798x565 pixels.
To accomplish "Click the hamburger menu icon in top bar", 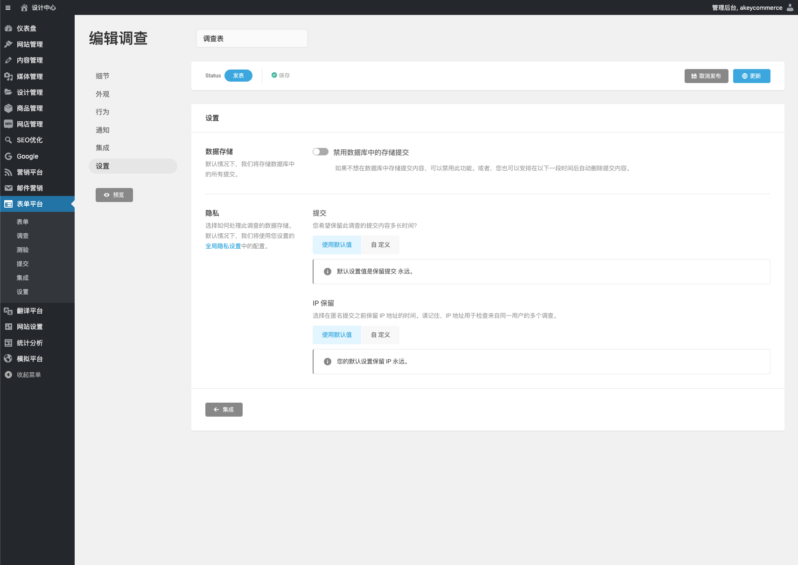I will [8, 7].
